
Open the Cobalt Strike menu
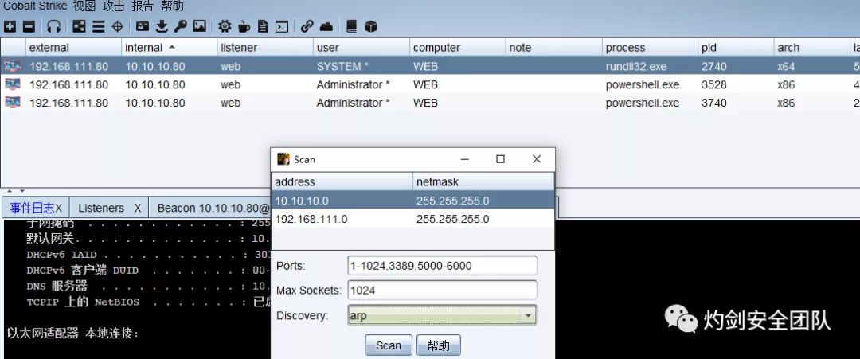click(36, 6)
